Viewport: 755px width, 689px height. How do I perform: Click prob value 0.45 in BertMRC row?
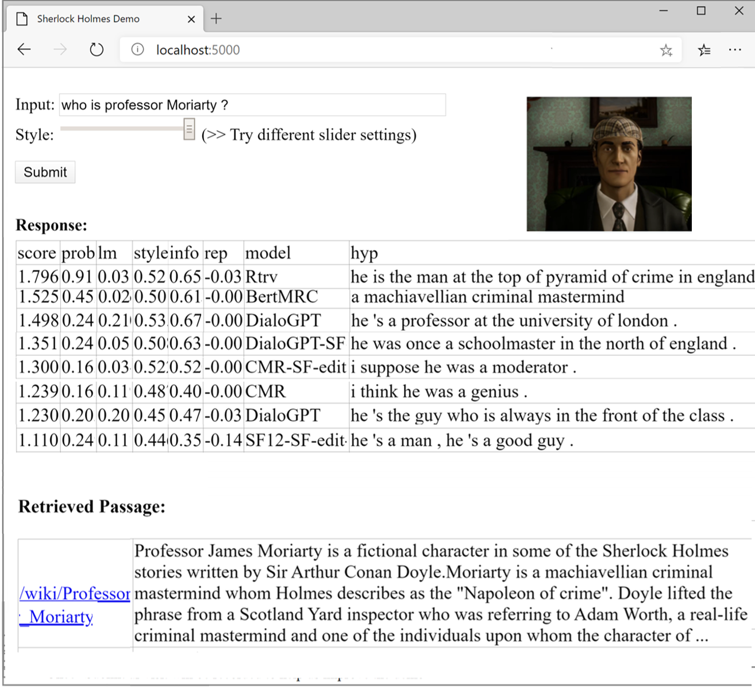click(77, 297)
